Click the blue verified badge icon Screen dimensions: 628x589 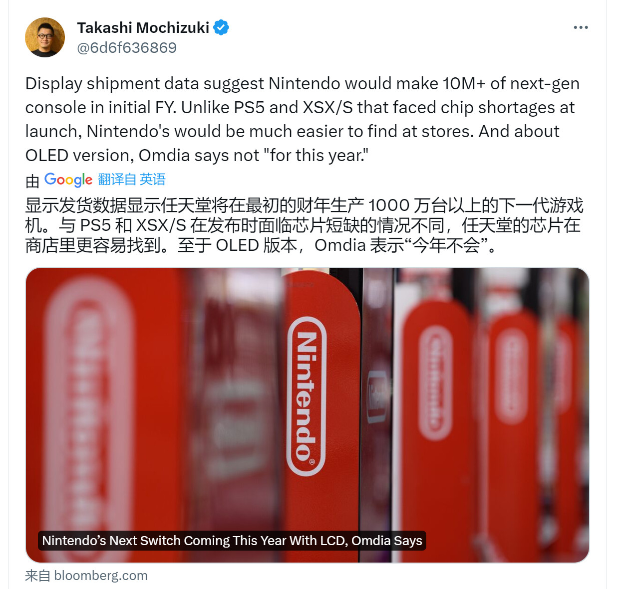tap(221, 27)
